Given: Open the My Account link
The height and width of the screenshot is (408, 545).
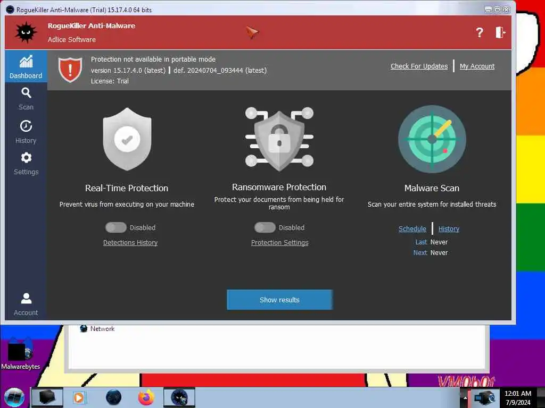Looking at the screenshot, I should [x=477, y=66].
